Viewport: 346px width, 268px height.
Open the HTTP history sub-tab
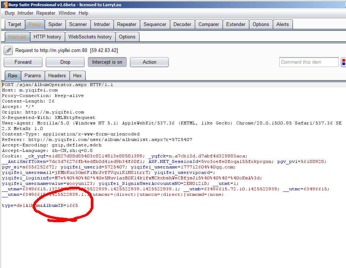(48, 37)
